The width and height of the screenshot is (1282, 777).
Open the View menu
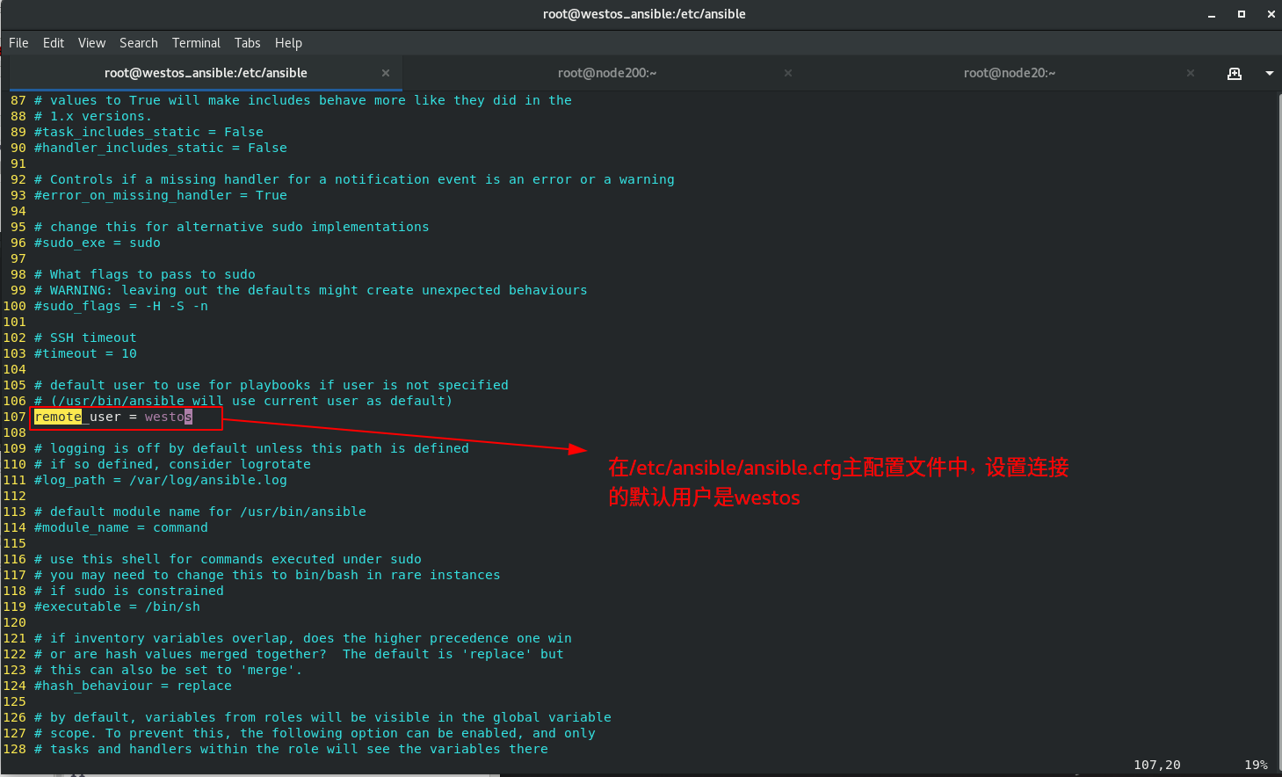[91, 43]
